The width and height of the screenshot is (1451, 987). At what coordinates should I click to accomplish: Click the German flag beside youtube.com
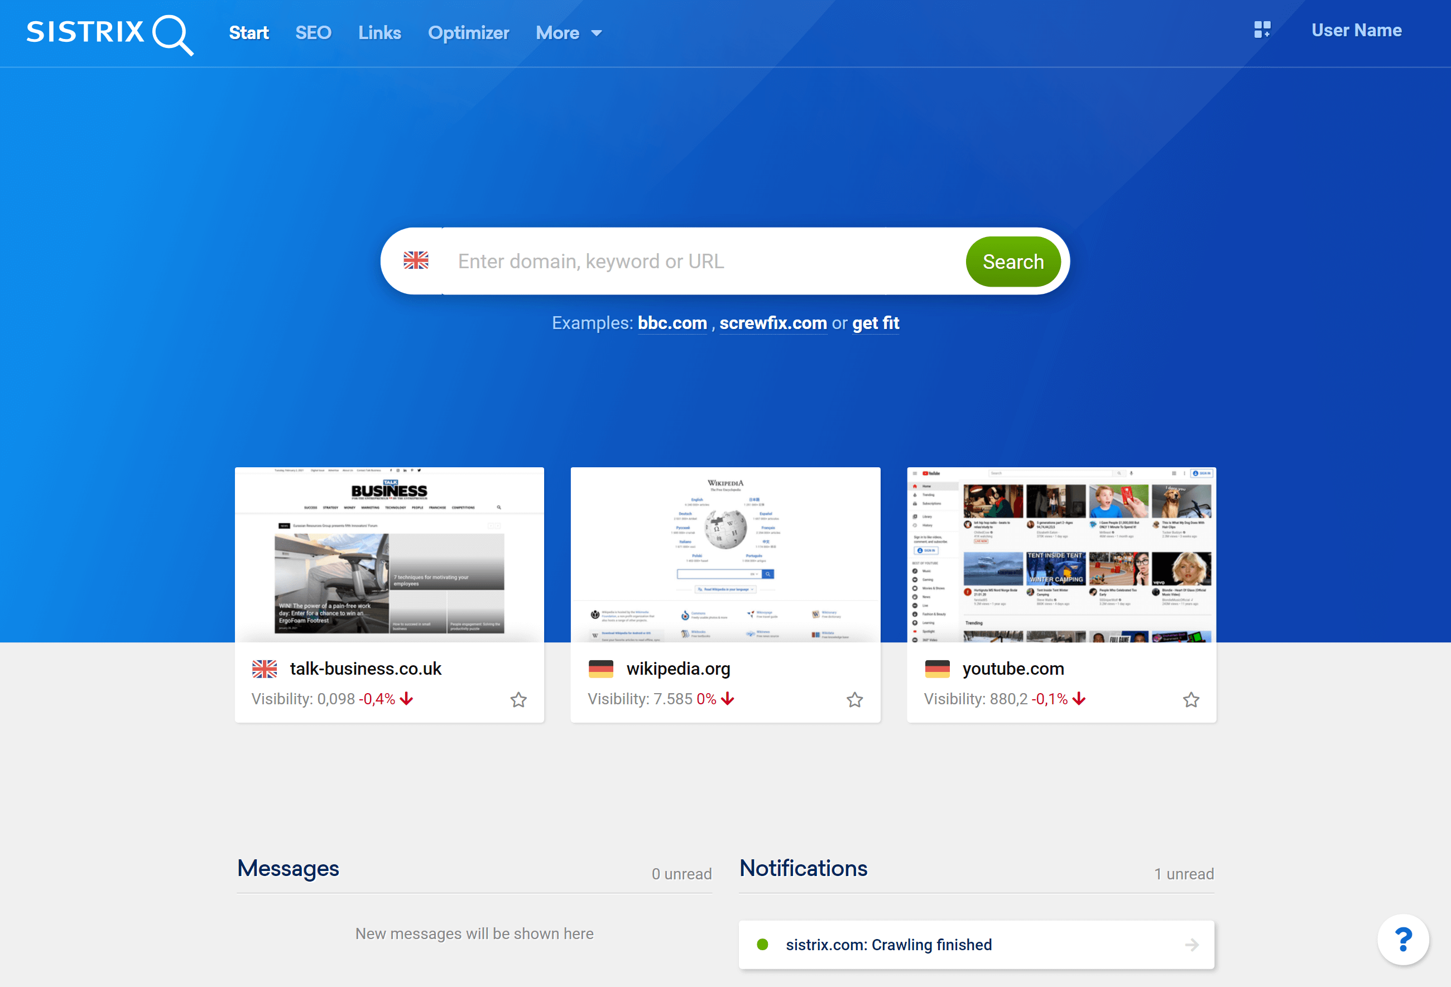click(937, 669)
